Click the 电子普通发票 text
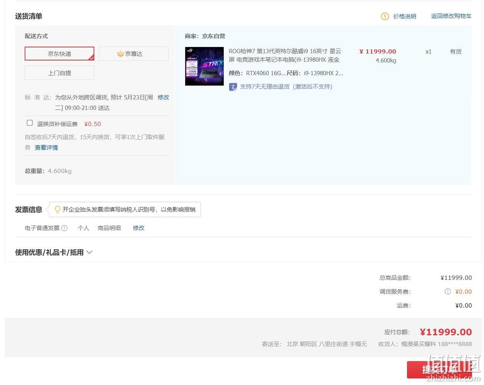This screenshot has height=385, width=484. (x=42, y=228)
